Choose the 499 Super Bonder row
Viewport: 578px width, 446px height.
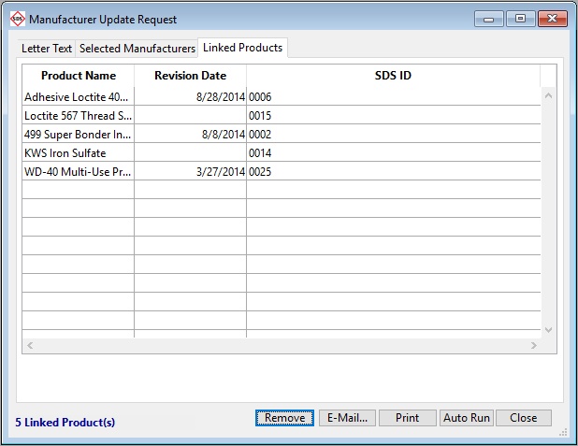(x=78, y=134)
